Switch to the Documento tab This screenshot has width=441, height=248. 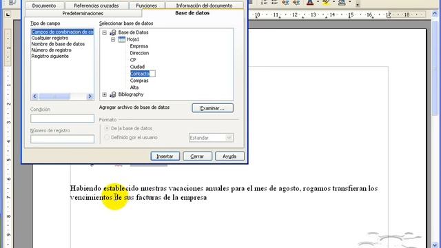click(44, 6)
